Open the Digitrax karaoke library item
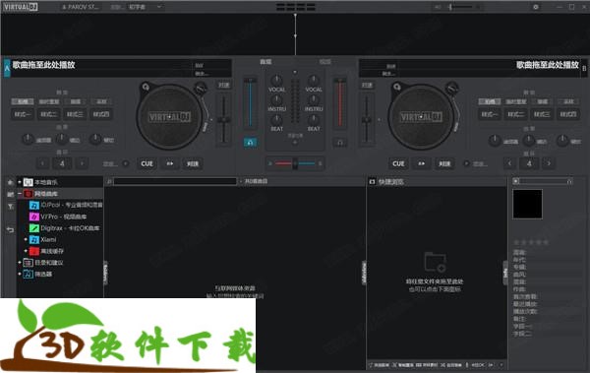 pyautogui.click(x=65, y=228)
